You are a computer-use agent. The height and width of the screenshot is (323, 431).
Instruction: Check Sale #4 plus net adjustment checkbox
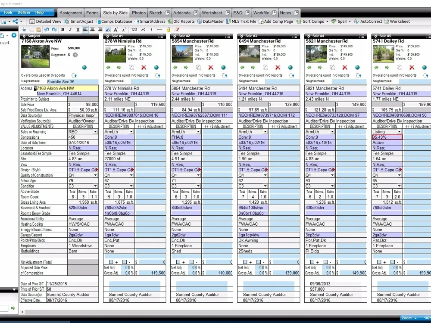click(x=312, y=262)
